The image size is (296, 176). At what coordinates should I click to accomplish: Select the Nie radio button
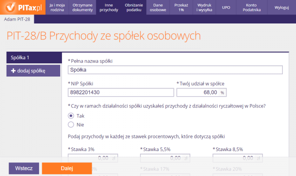(71, 124)
